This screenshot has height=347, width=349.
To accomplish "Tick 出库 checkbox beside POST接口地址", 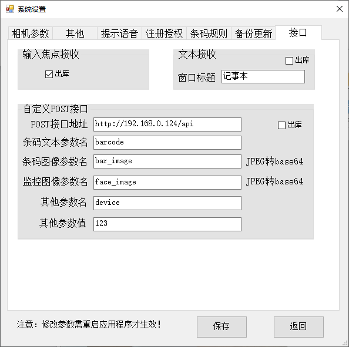I will pyautogui.click(x=281, y=125).
